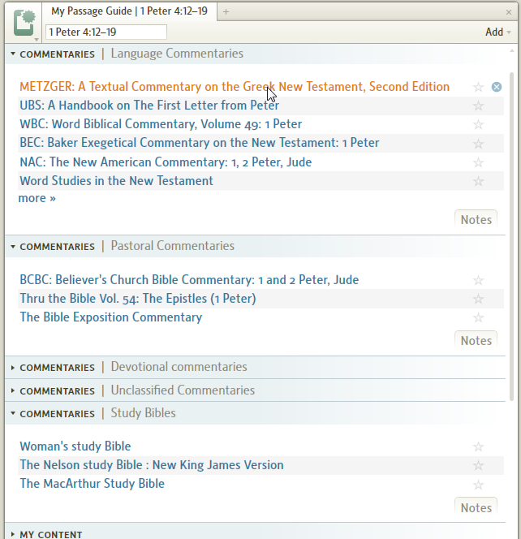Screen dimensions: 521x539
Task: Collapse the Language Commentaries section
Action: point(13,54)
